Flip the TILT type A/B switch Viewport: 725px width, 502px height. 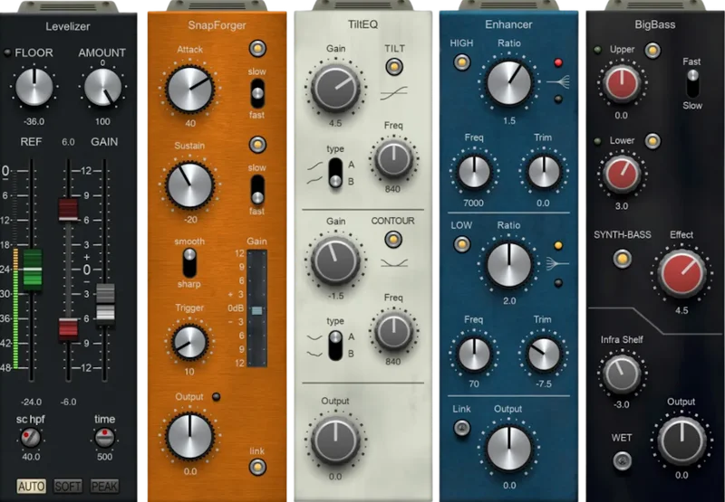(x=335, y=173)
